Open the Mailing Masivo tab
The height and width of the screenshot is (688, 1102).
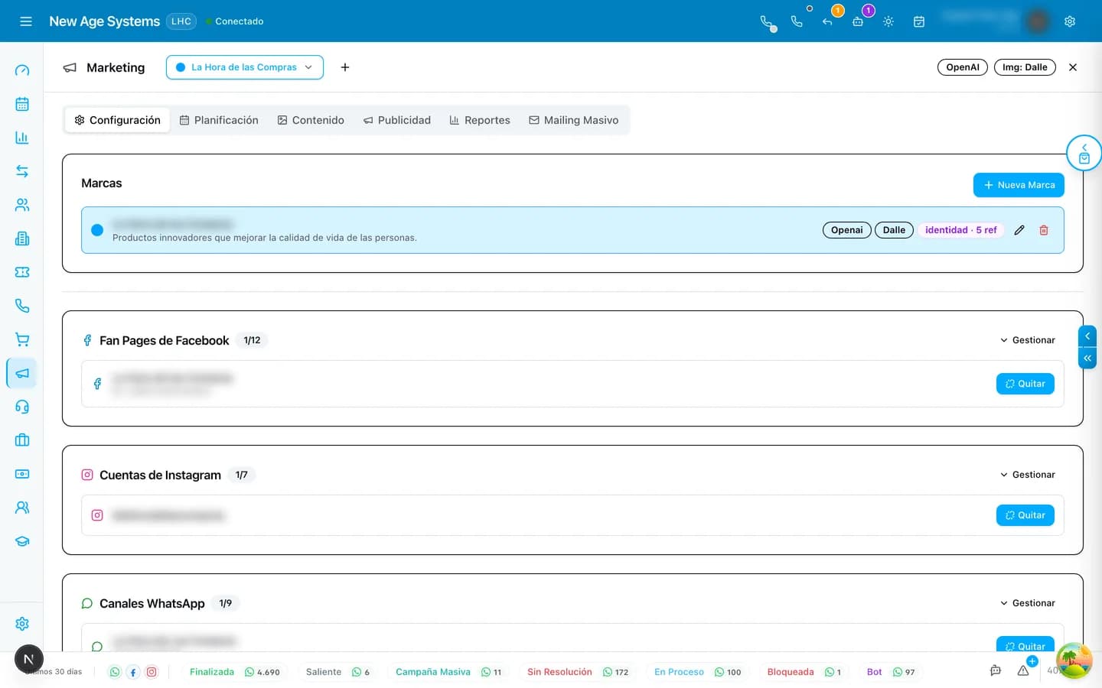[x=574, y=120]
